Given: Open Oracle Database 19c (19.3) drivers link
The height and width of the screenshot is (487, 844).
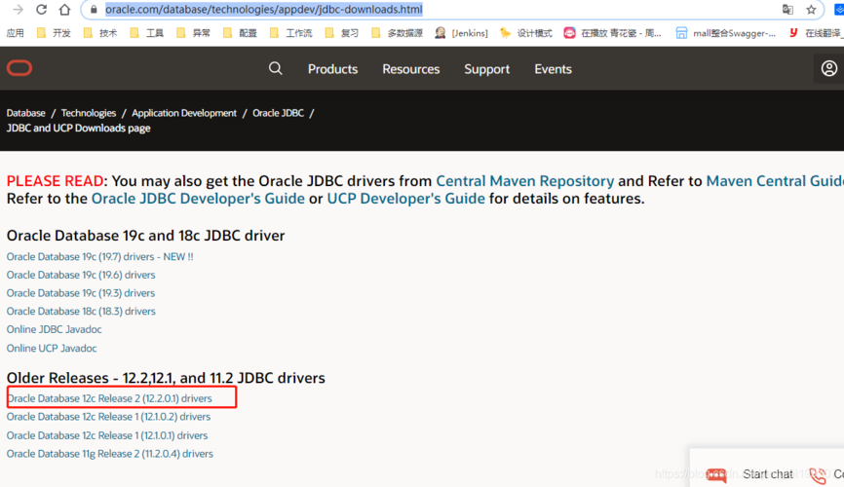Looking at the screenshot, I should coord(81,293).
